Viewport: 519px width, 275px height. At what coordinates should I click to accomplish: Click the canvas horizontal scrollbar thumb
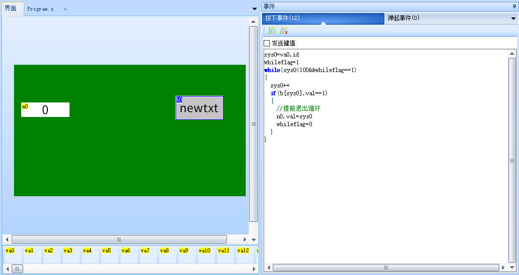[119, 239]
